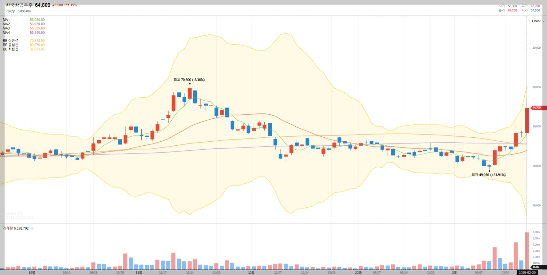Image resolution: width=547 pixels, height=275 pixels.
Task: Click the change value +11.15%
Action: (70, 5)
